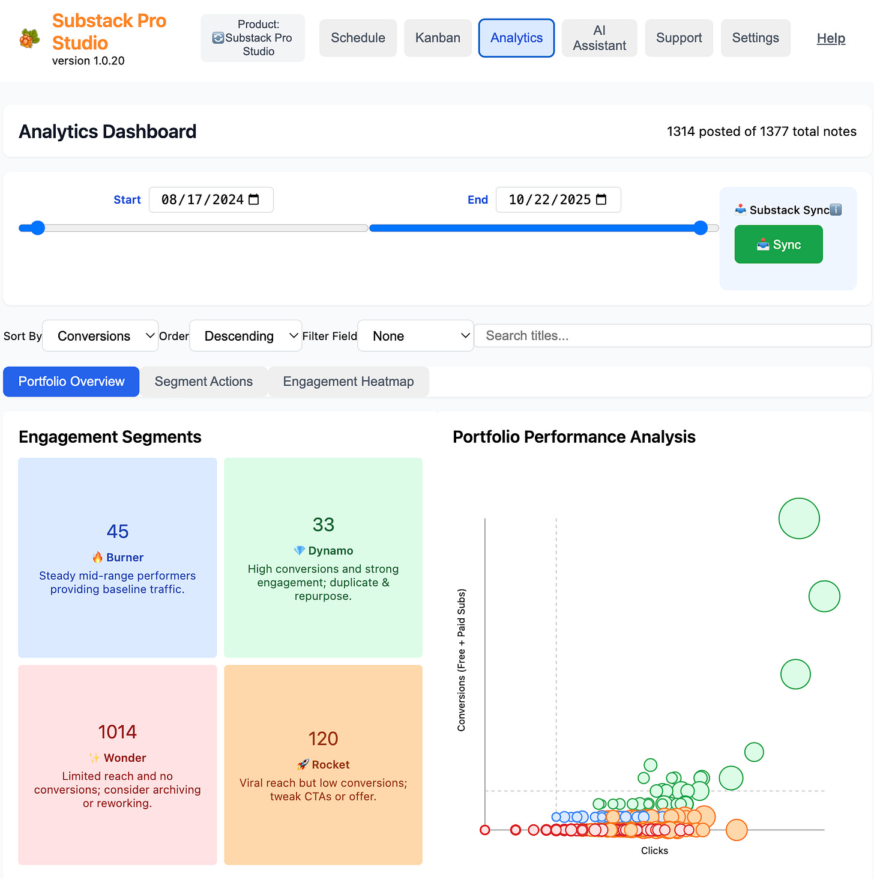This screenshot has width=874, height=879.
Task: Go to the Kanban tab
Action: point(438,38)
